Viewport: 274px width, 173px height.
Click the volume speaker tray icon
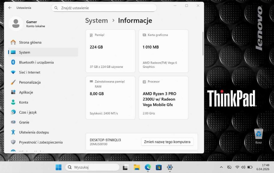[243, 167]
